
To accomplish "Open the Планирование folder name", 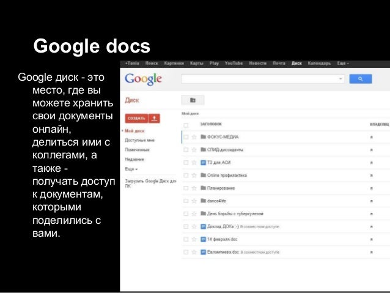I will [221, 188].
